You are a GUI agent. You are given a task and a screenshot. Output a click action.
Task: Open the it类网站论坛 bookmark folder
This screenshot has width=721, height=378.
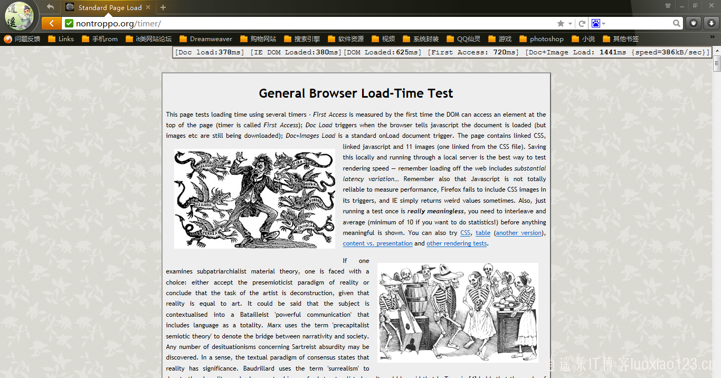pos(148,39)
